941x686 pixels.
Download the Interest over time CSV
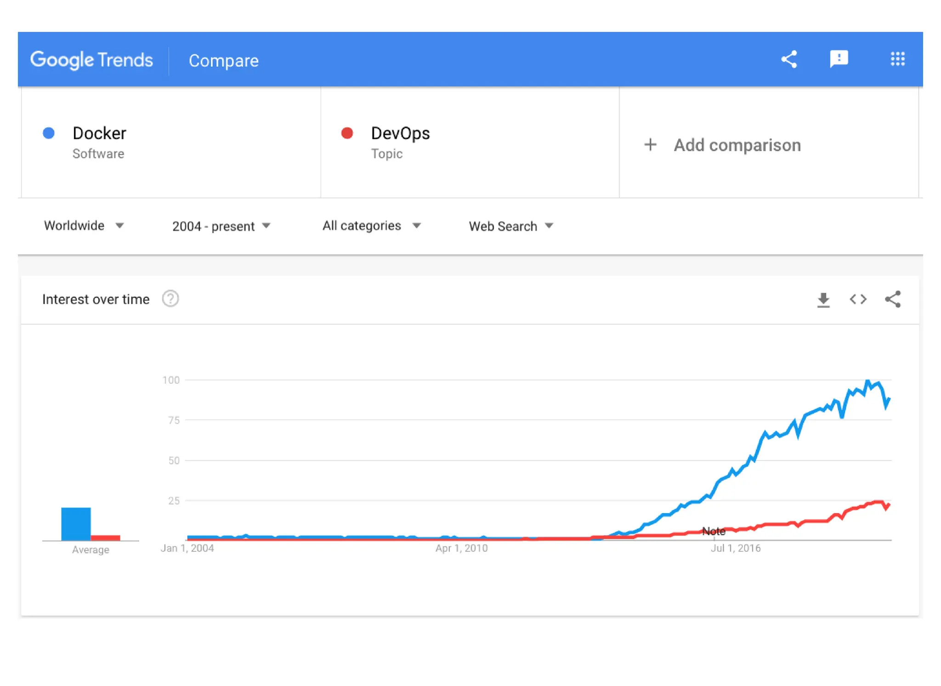823,300
